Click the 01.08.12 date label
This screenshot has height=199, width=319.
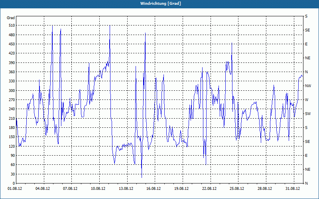pyautogui.click(x=15, y=189)
